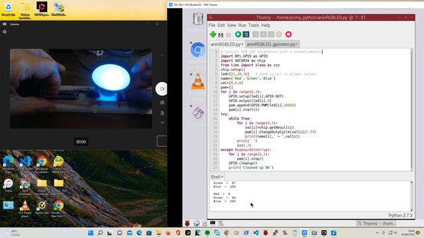Viewport: 424px width, 238px height.
Task: Open the Recycle Bin desktop icon
Action: (9, 9)
